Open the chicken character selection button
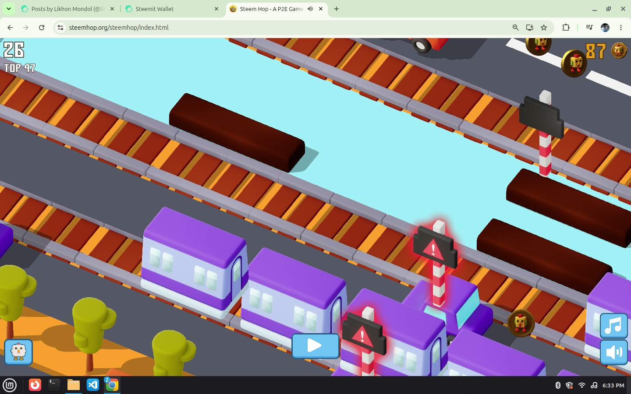Viewport: 631px width, 394px height. pyautogui.click(x=18, y=352)
